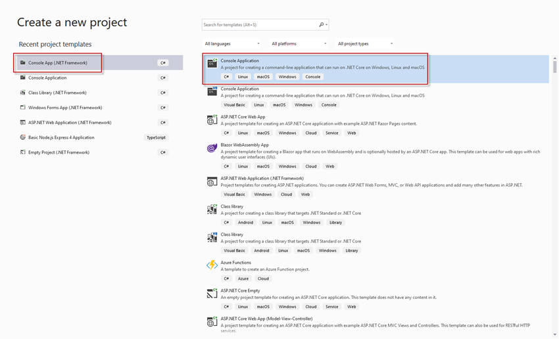The image size is (559, 339).
Task: Open the All languages dropdown
Action: click(x=231, y=44)
